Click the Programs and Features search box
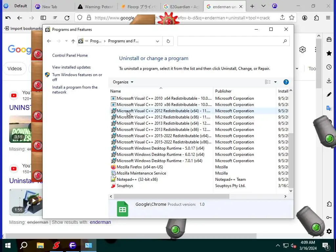336x252 pixels. coord(233,41)
